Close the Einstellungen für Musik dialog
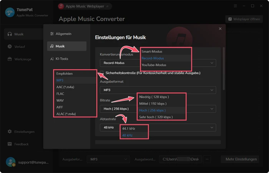The image size is (269, 173). click(220, 29)
